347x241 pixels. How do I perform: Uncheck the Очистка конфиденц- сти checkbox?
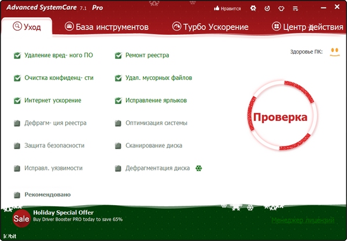point(17,78)
